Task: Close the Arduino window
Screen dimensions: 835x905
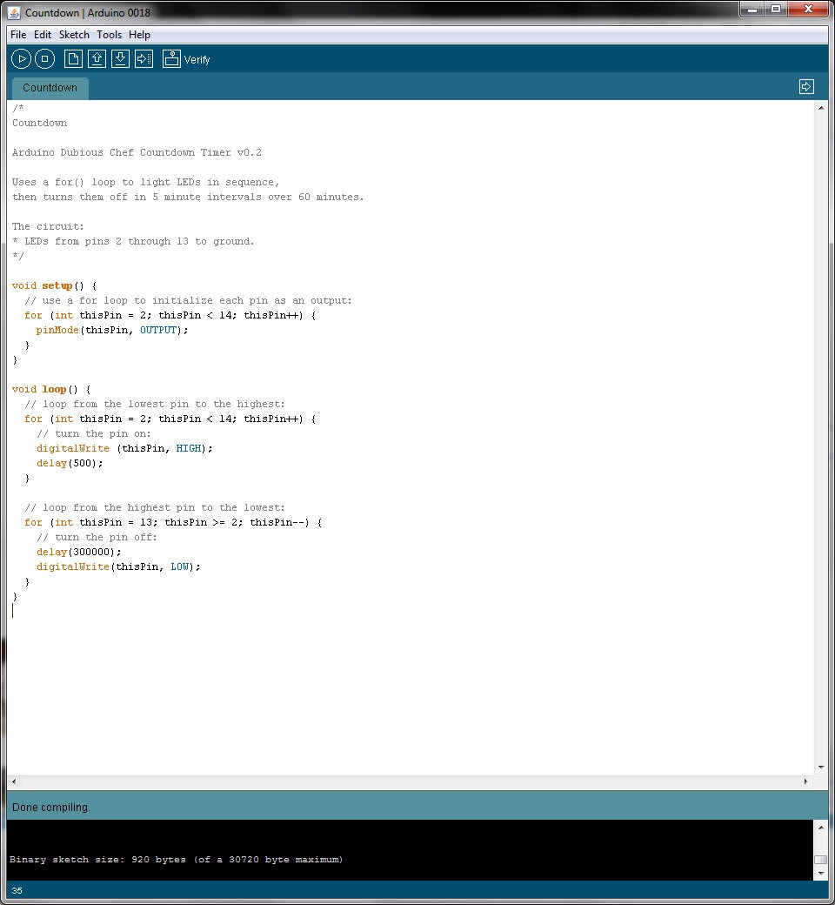Action: click(808, 9)
